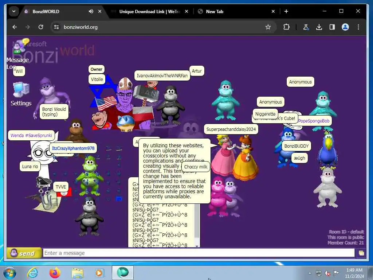373x280 pixels.
Task: Click the IvanovAkimovTheWNRFan name tag
Action: click(x=162, y=76)
